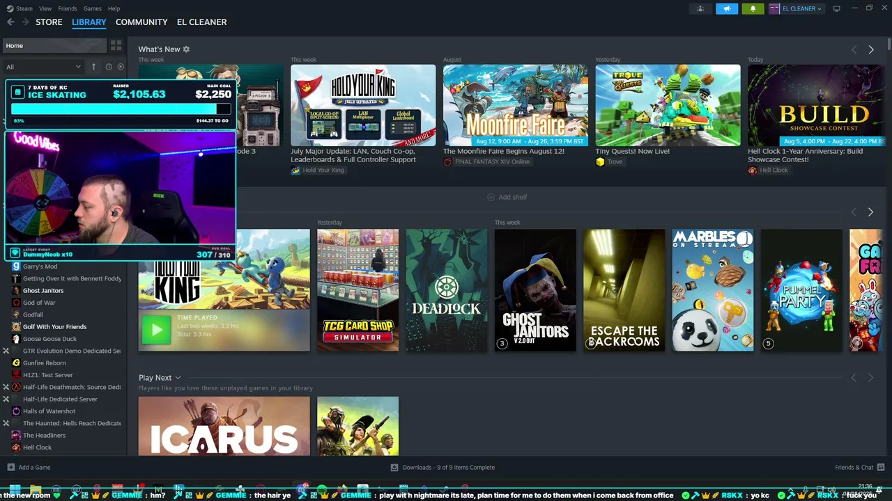
Task: Open Escape the Backrooms cover
Action: pos(624,290)
